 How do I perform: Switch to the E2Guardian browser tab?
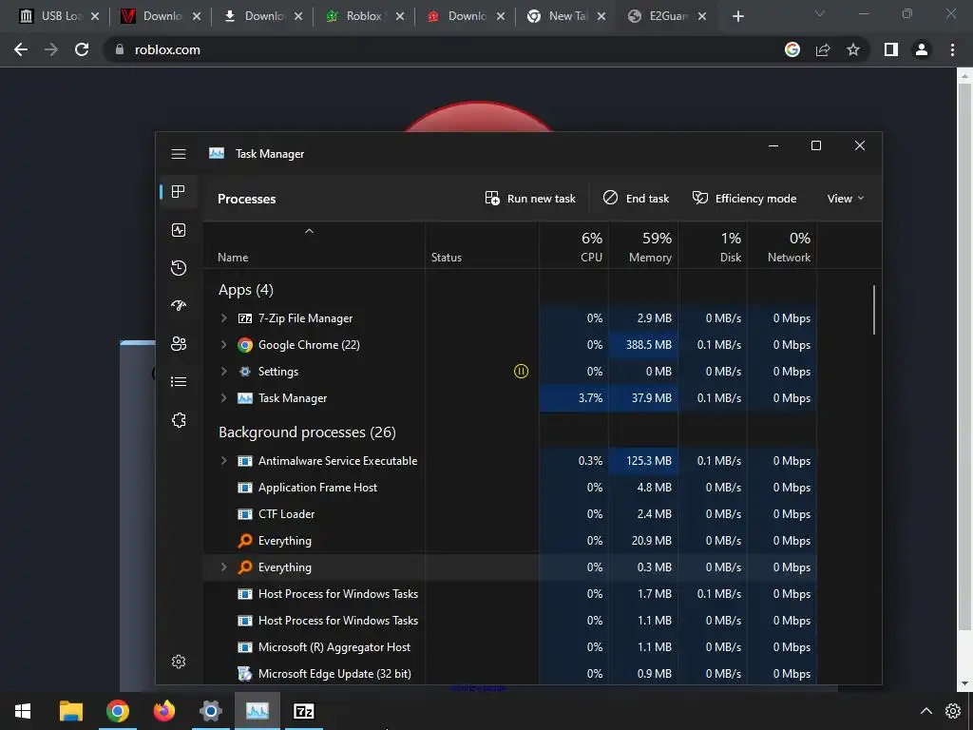[668, 16]
